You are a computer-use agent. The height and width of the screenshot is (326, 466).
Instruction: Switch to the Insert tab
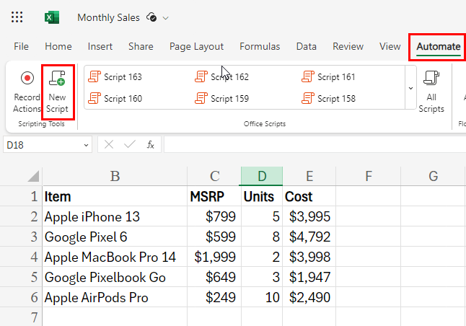[100, 46]
